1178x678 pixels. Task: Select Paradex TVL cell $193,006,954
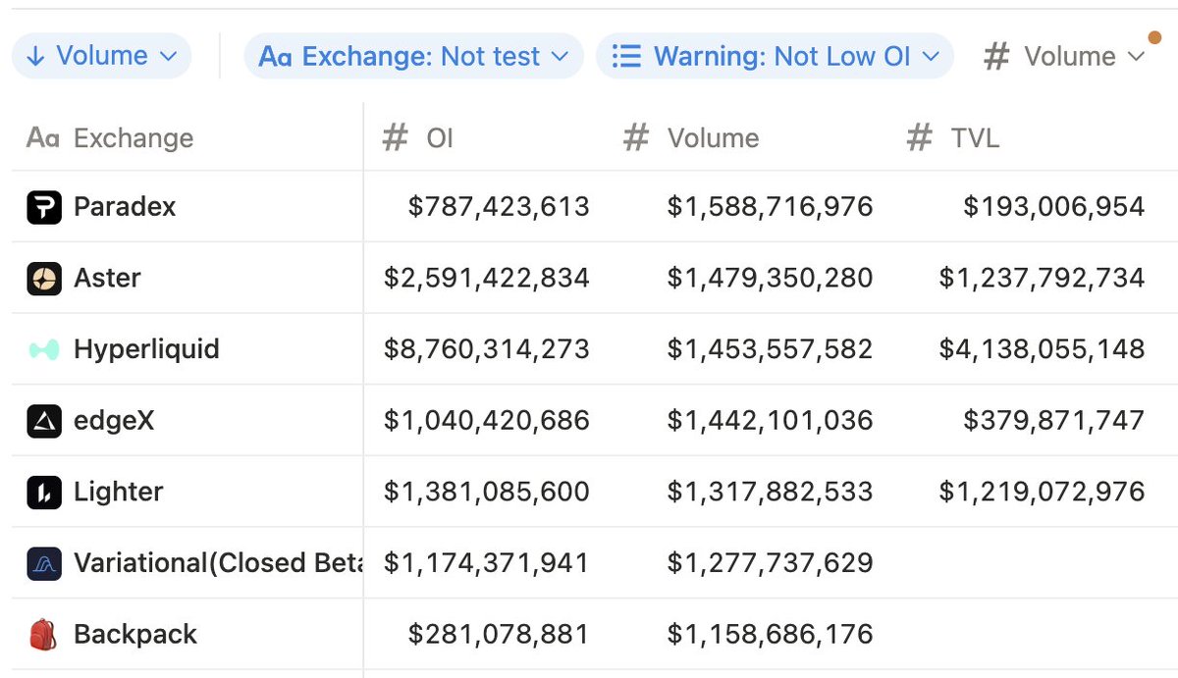tap(1054, 207)
